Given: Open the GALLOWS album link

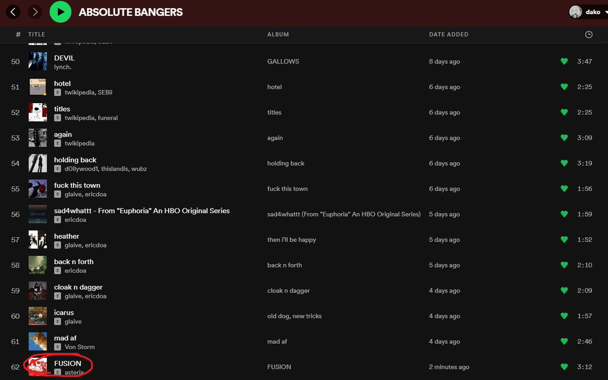Looking at the screenshot, I should coord(283,62).
